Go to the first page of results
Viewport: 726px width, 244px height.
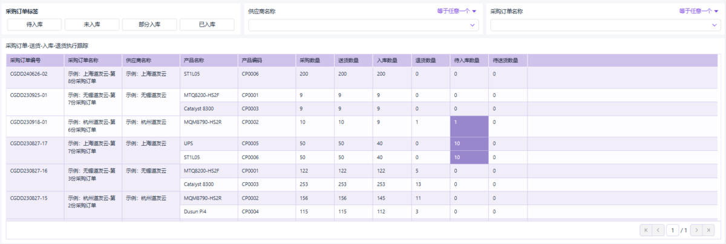tap(646, 230)
